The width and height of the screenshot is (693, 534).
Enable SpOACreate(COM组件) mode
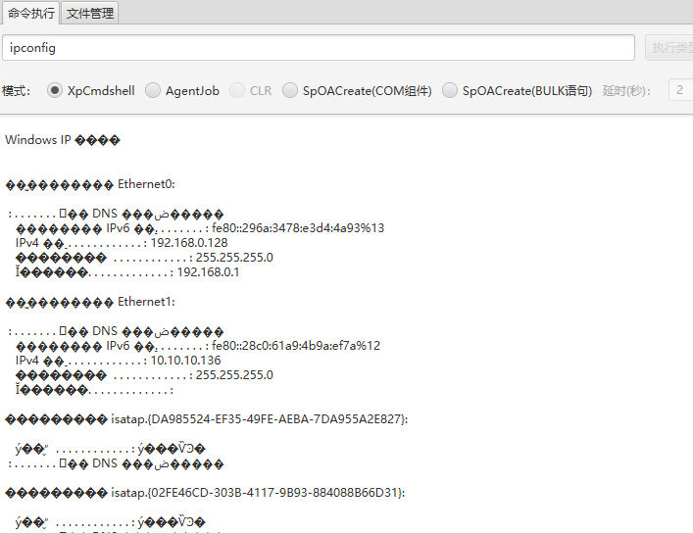[290, 90]
